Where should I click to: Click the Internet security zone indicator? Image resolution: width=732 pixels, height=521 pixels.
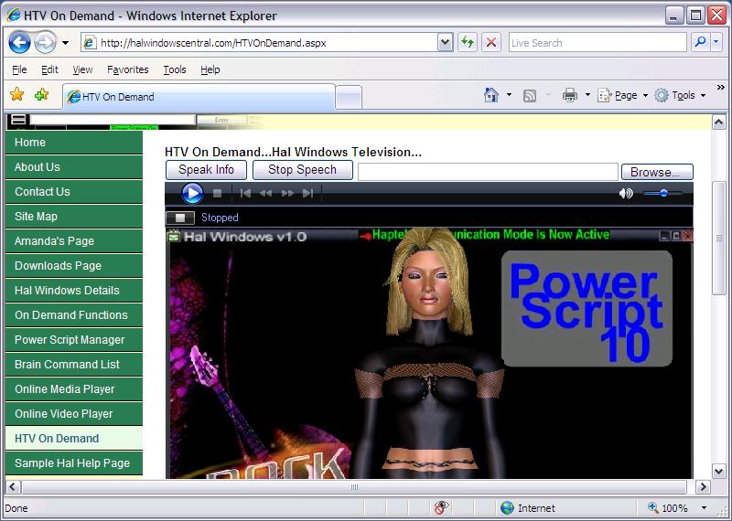pos(528,508)
